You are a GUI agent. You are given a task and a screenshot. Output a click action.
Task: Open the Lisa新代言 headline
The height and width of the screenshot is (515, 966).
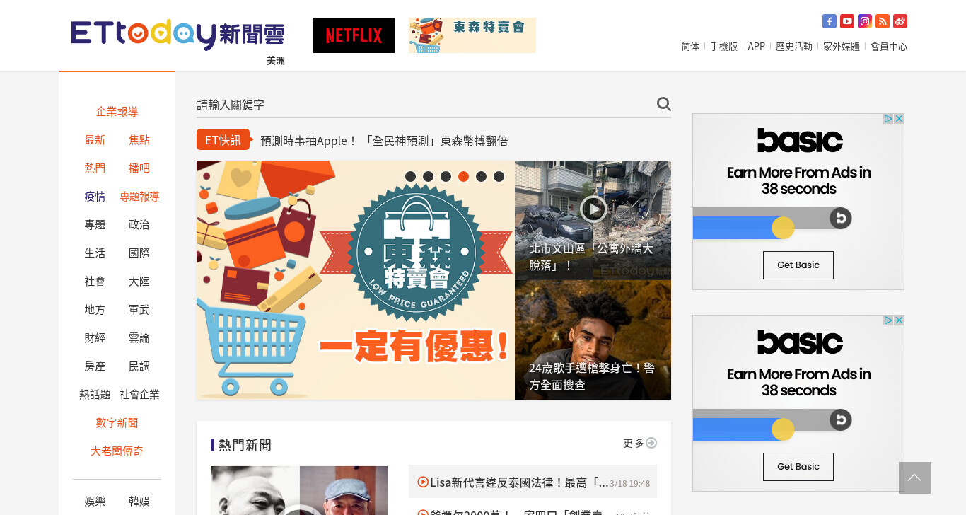(519, 482)
